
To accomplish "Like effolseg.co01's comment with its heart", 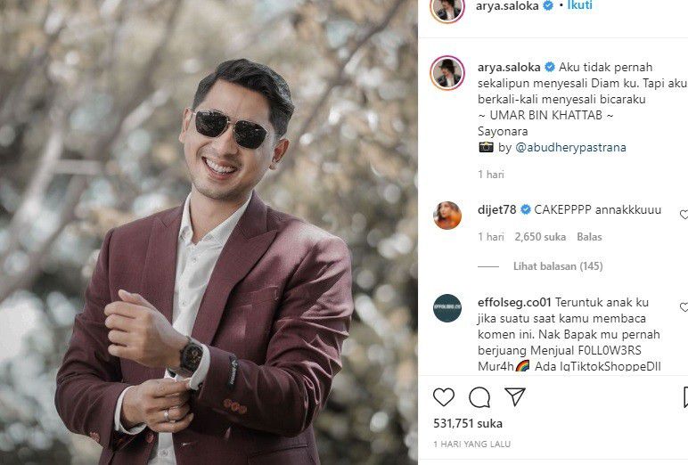I will [684, 307].
